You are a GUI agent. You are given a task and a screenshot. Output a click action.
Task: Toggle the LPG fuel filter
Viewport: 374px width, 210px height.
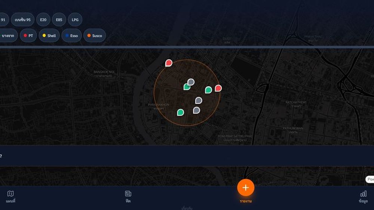(75, 19)
